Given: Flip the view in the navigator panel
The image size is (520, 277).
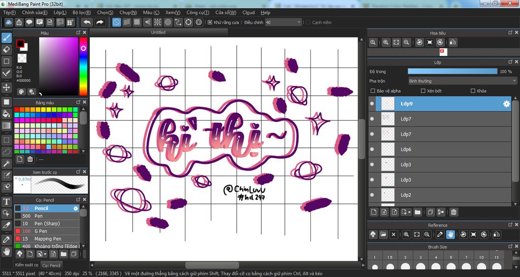Looking at the screenshot, I should click(453, 43).
